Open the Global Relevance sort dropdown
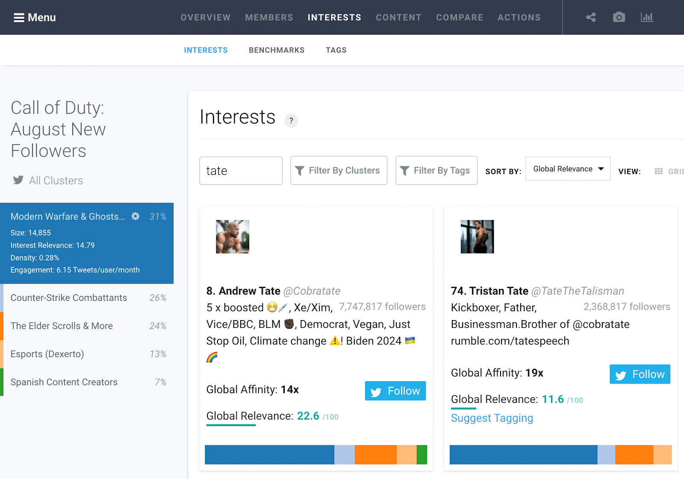Image resolution: width=684 pixels, height=479 pixels. coord(568,169)
